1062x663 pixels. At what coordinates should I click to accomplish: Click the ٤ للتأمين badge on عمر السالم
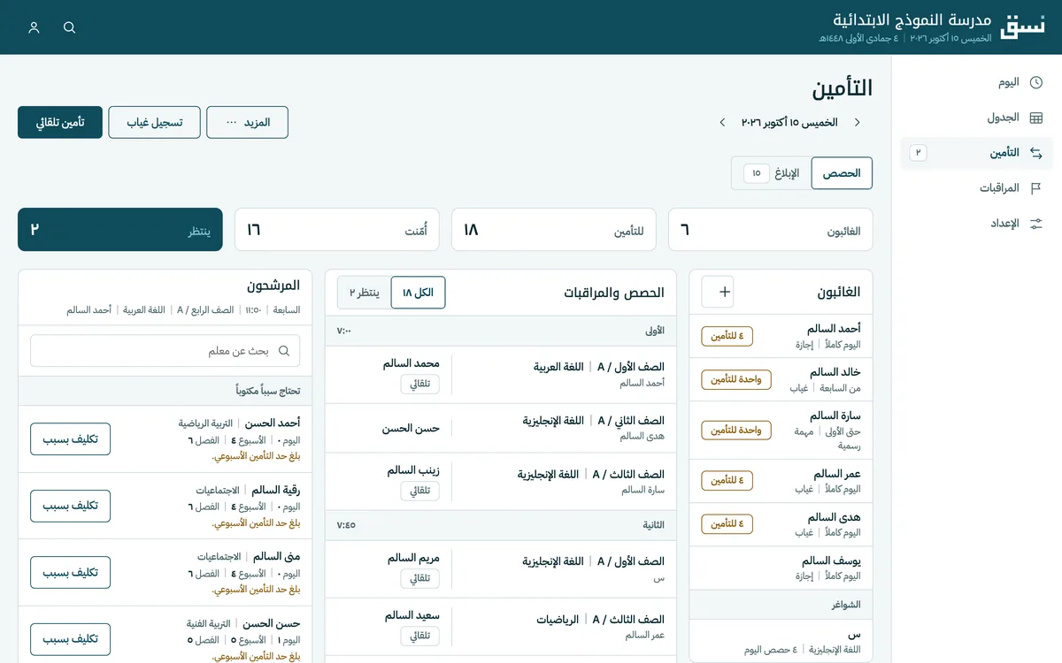click(x=727, y=481)
